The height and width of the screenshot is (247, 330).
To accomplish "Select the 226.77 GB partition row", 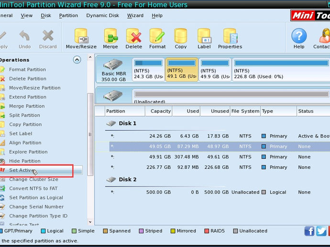I will tap(220, 167).
